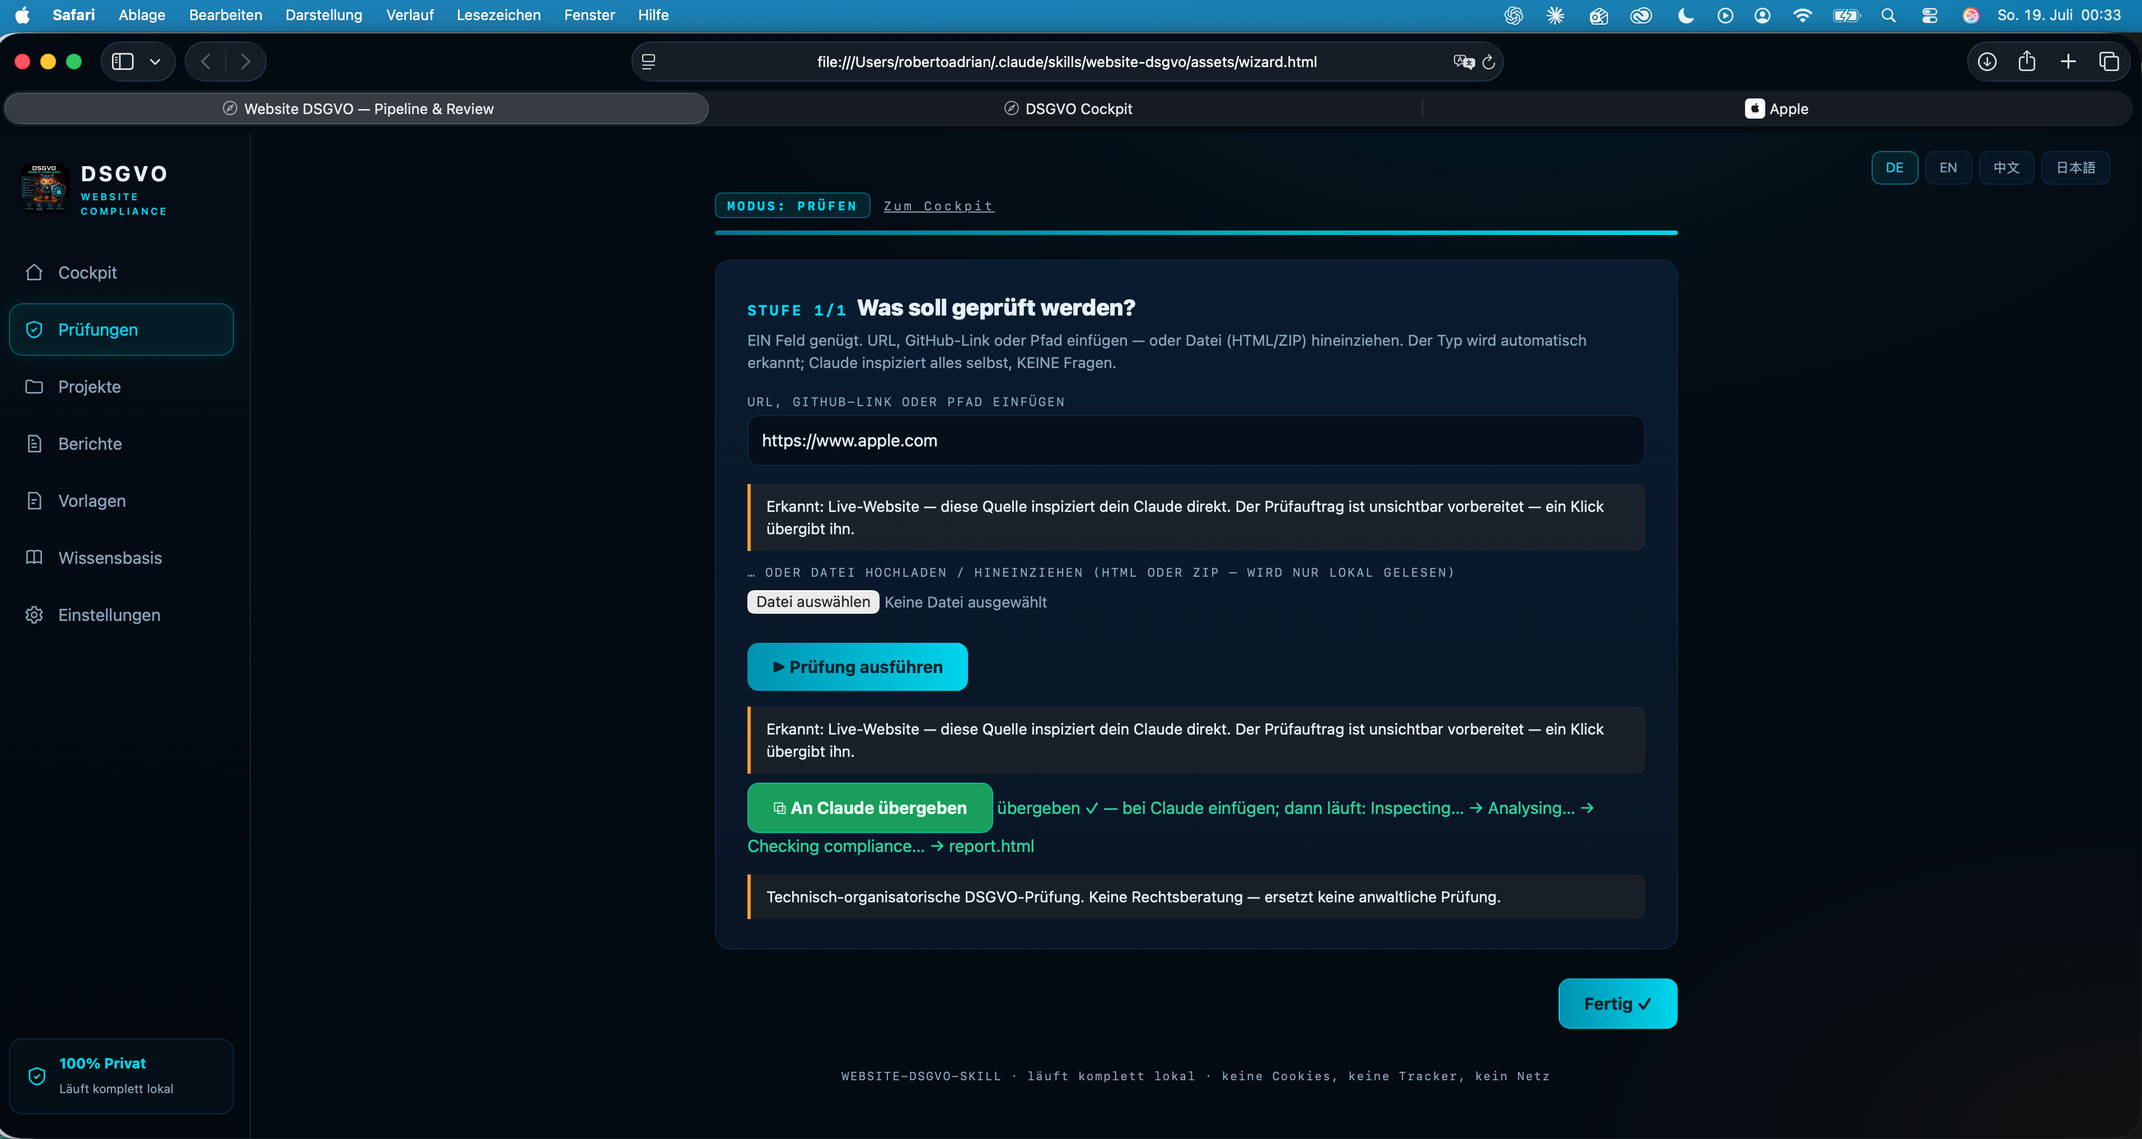Click the 'Was soll geprüft werden?' heading
2142x1139 pixels.
996,307
